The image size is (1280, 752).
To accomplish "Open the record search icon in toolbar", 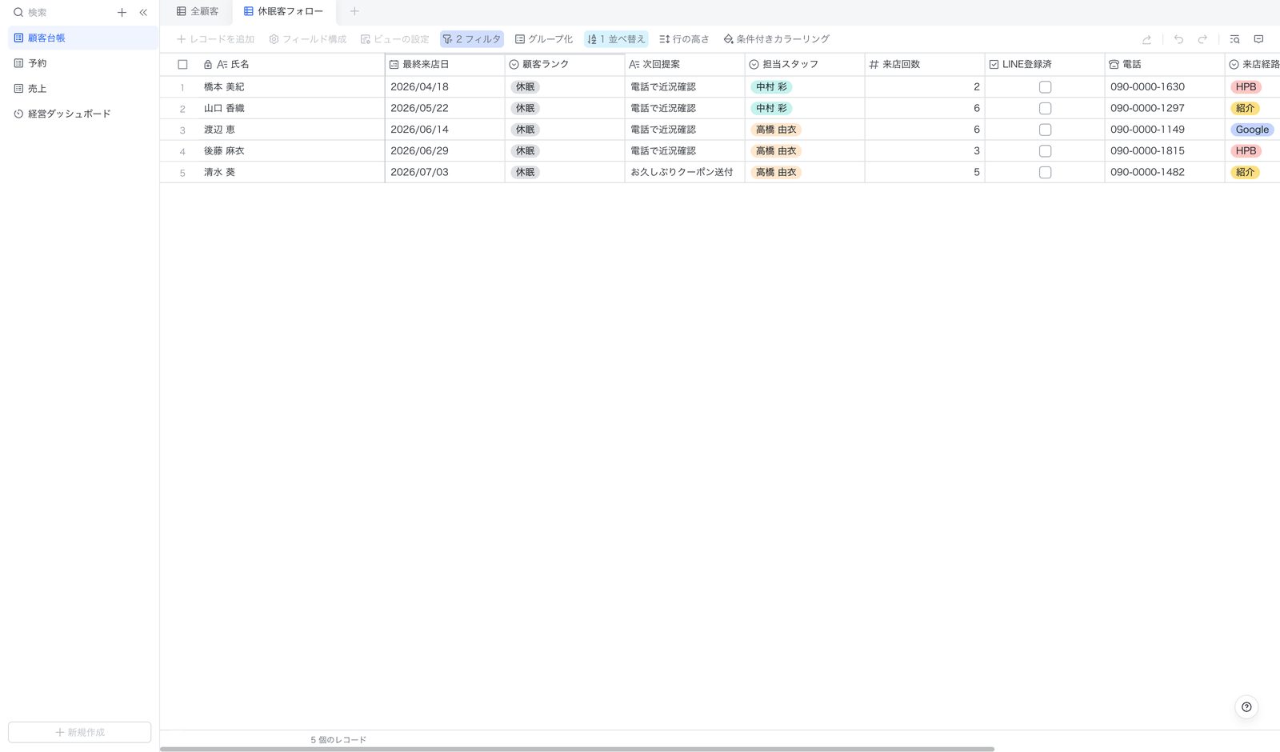I will point(1234,39).
